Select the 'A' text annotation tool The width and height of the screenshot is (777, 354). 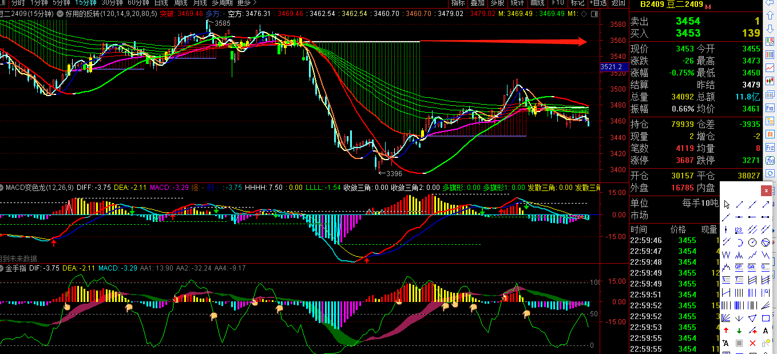(x=766, y=331)
